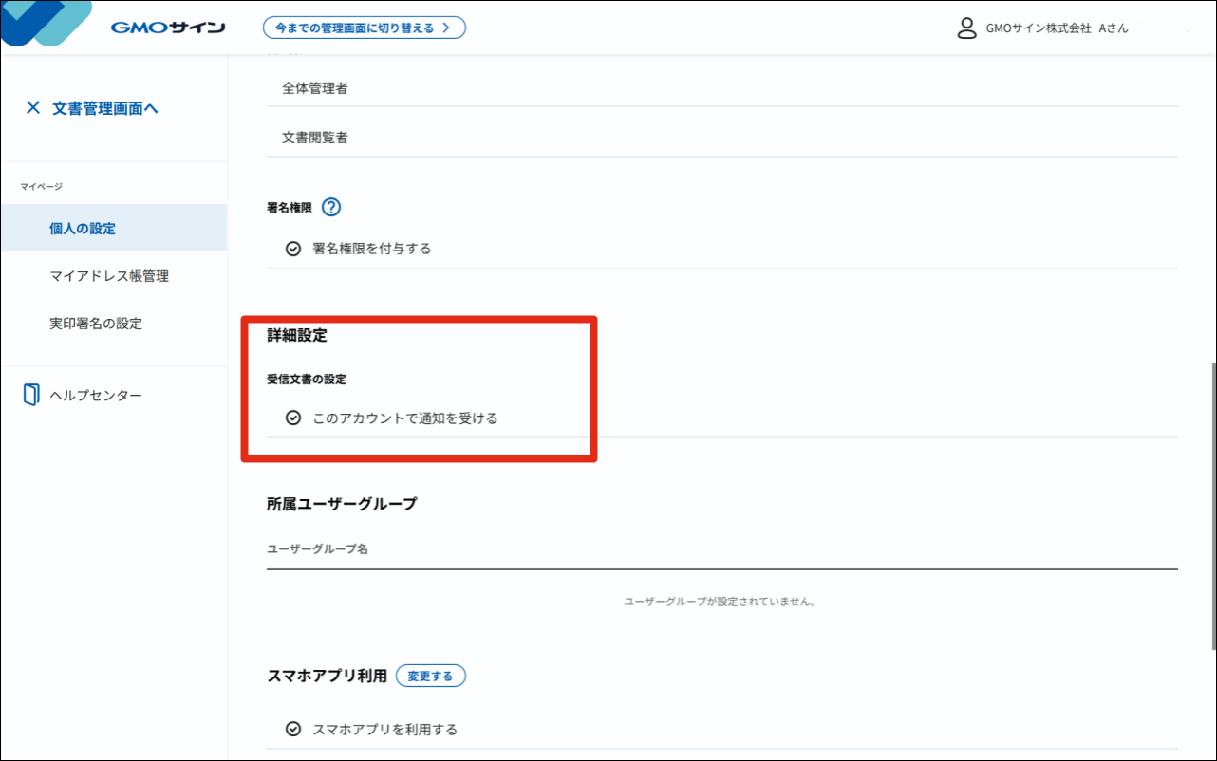Open ヘルプセンター link
This screenshot has width=1217, height=761.
coord(96,395)
